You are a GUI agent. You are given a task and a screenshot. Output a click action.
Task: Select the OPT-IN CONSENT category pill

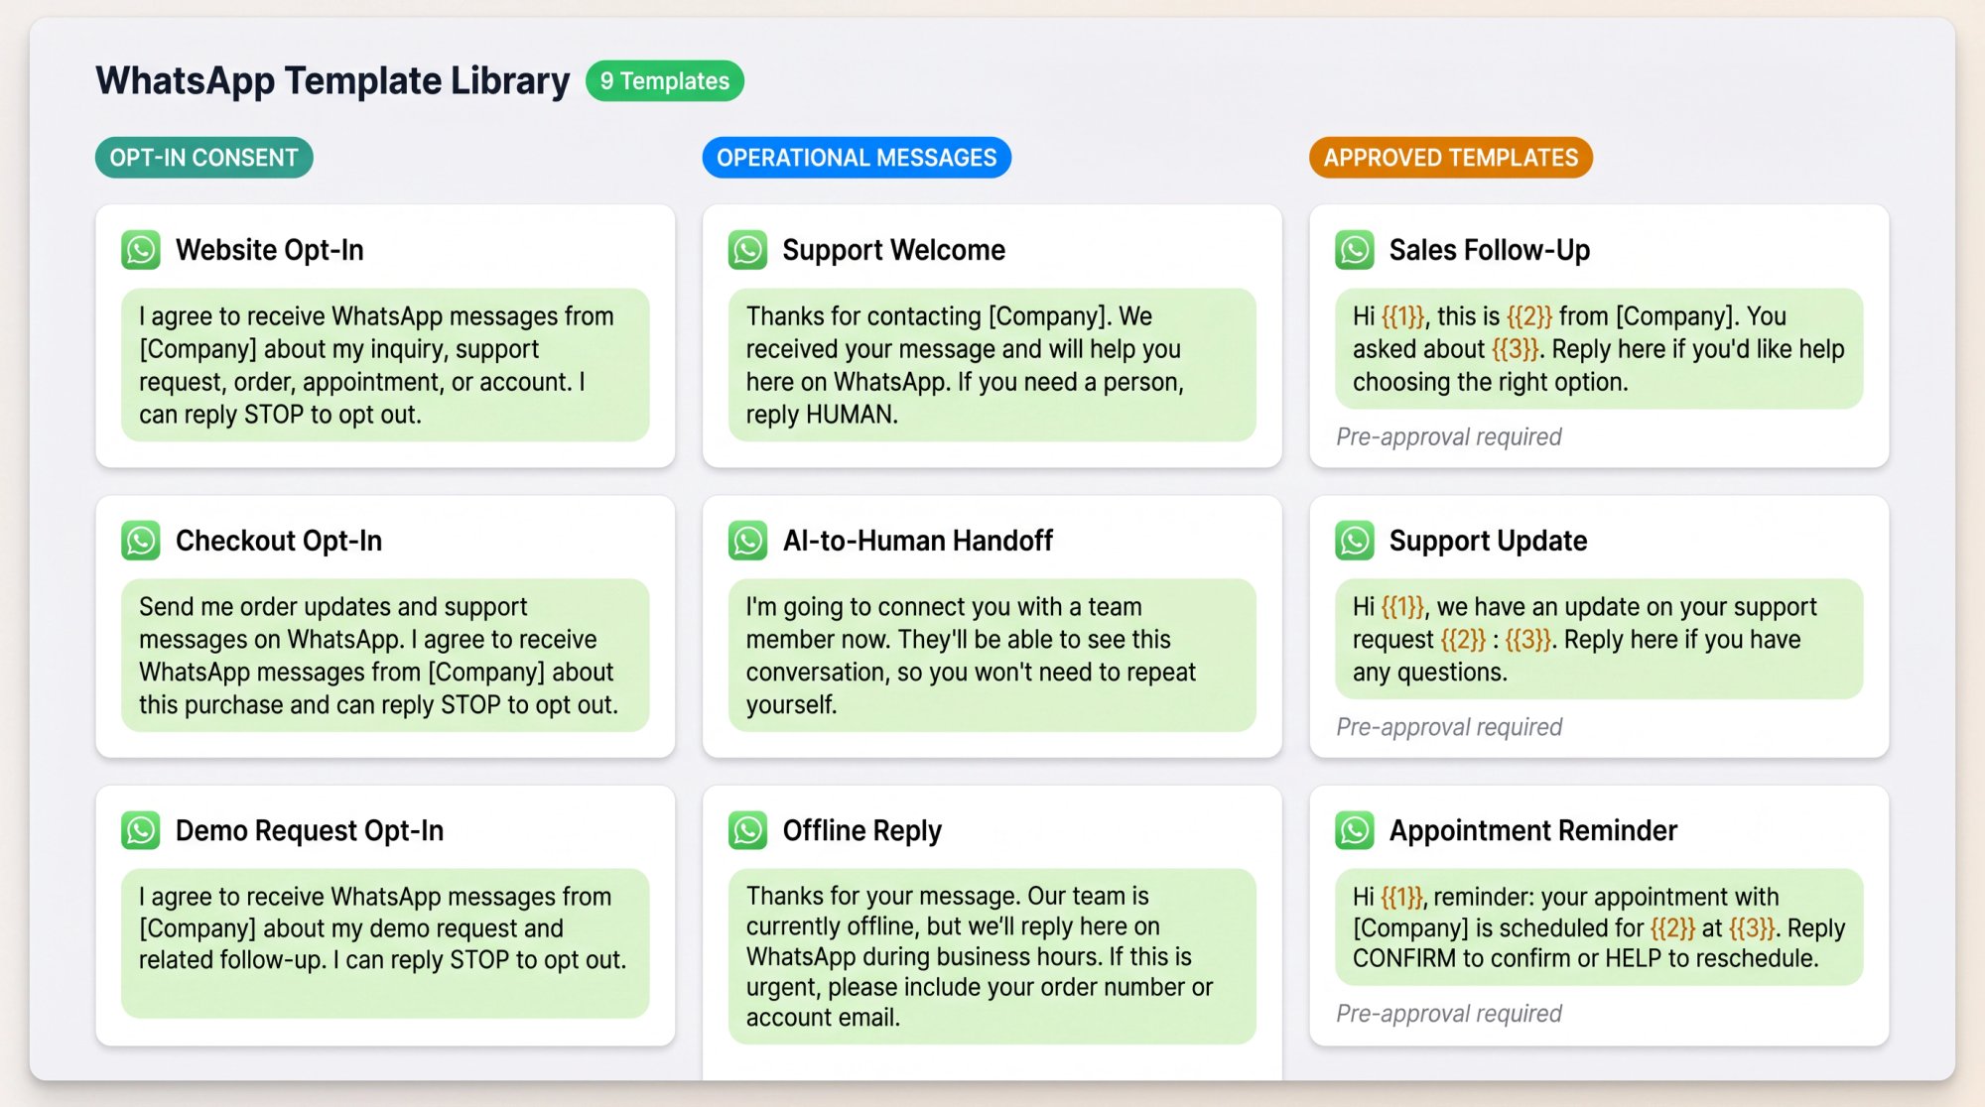click(204, 158)
